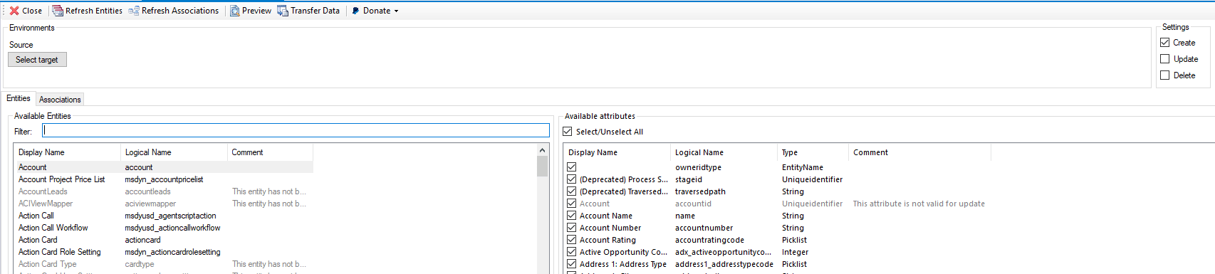Screen dimensions: 1215x274
Task: Select the Action Call entity row
Action: pos(164,216)
